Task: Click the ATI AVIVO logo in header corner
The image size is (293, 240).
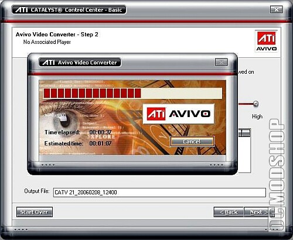Action: point(266,41)
